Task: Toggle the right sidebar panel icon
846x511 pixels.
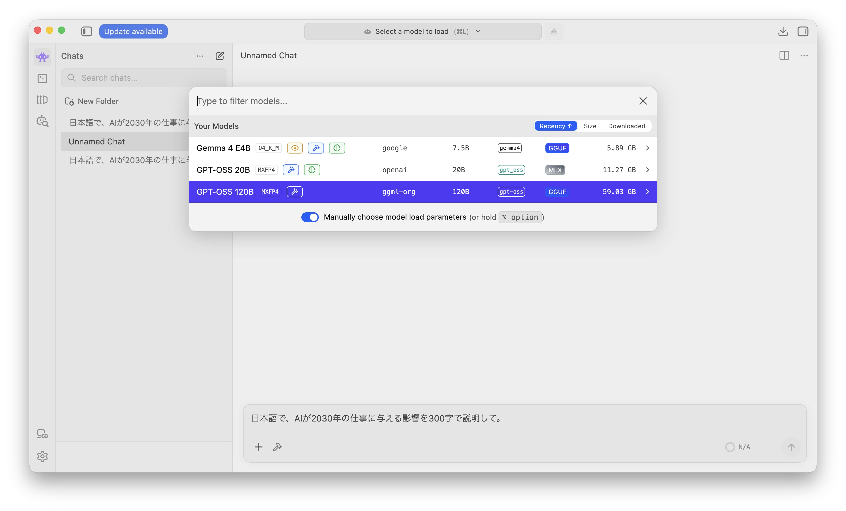Action: (803, 31)
